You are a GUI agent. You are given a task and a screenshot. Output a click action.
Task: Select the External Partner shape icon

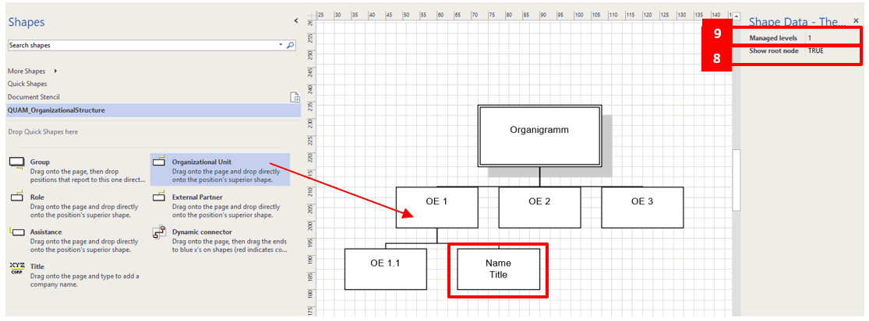pyautogui.click(x=158, y=197)
